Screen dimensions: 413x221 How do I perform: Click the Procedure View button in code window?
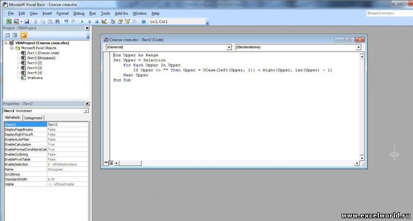tap(106, 163)
